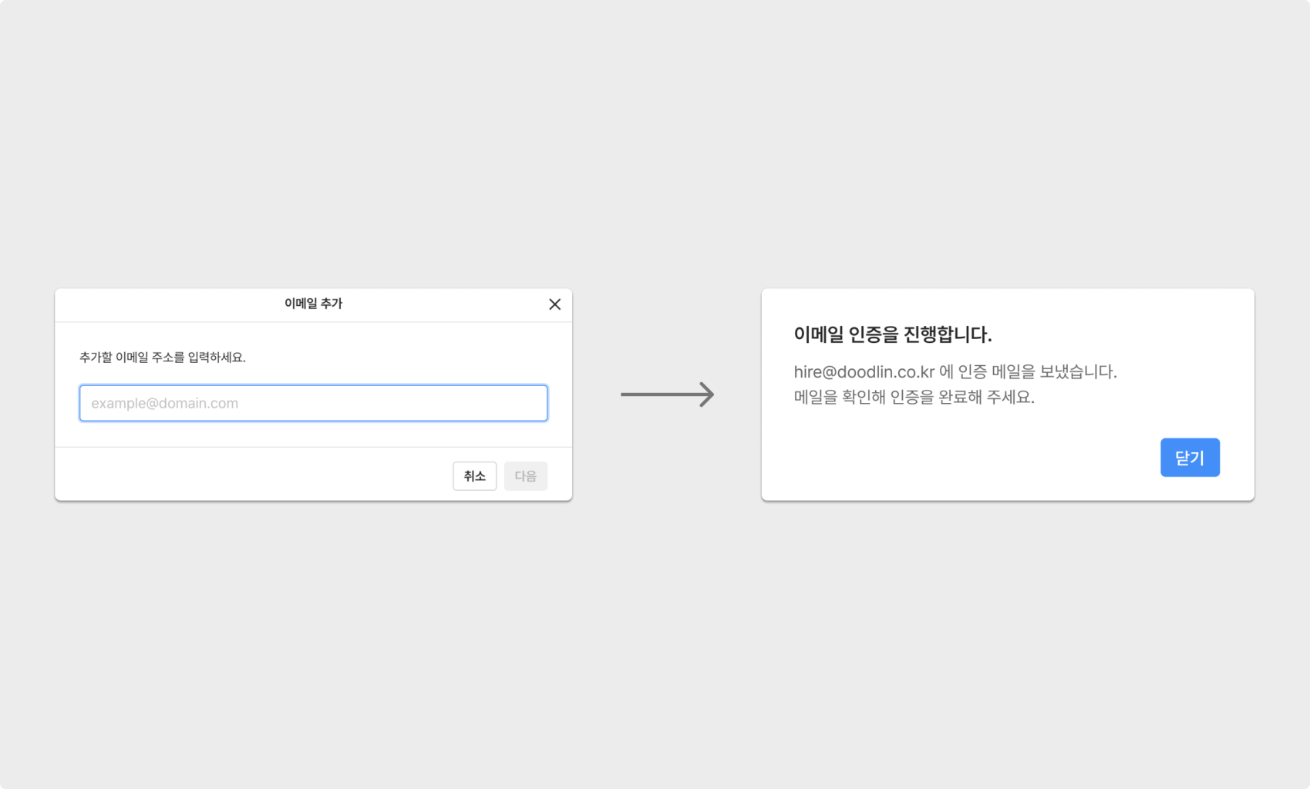The width and height of the screenshot is (1310, 789).
Task: Click the 다음 button
Action: [x=525, y=476]
